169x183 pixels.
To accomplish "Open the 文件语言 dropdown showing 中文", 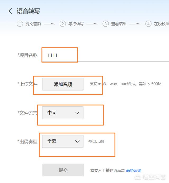I will 63,113.
